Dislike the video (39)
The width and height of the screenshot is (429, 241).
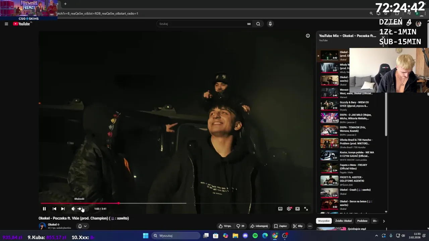[x=240, y=226]
